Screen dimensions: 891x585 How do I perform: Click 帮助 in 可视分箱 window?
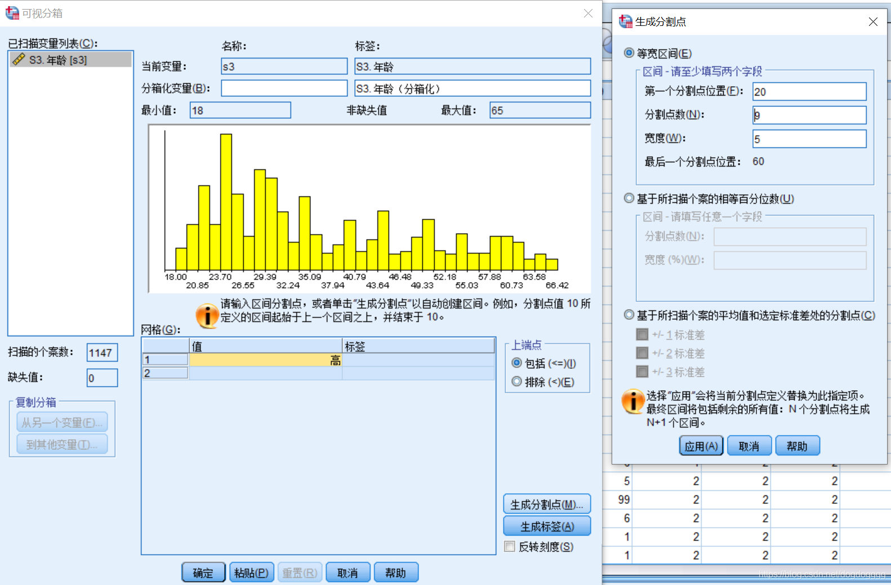click(396, 573)
